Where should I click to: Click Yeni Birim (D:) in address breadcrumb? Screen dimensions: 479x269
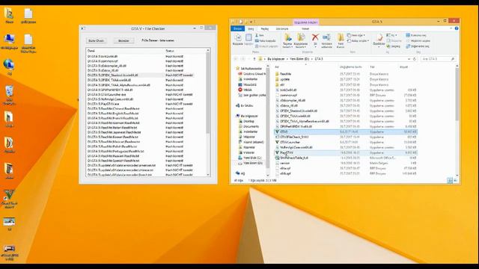tap(299, 59)
